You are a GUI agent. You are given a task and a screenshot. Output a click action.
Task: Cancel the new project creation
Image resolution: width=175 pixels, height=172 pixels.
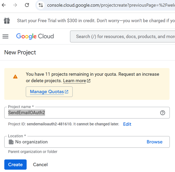coord(40,165)
